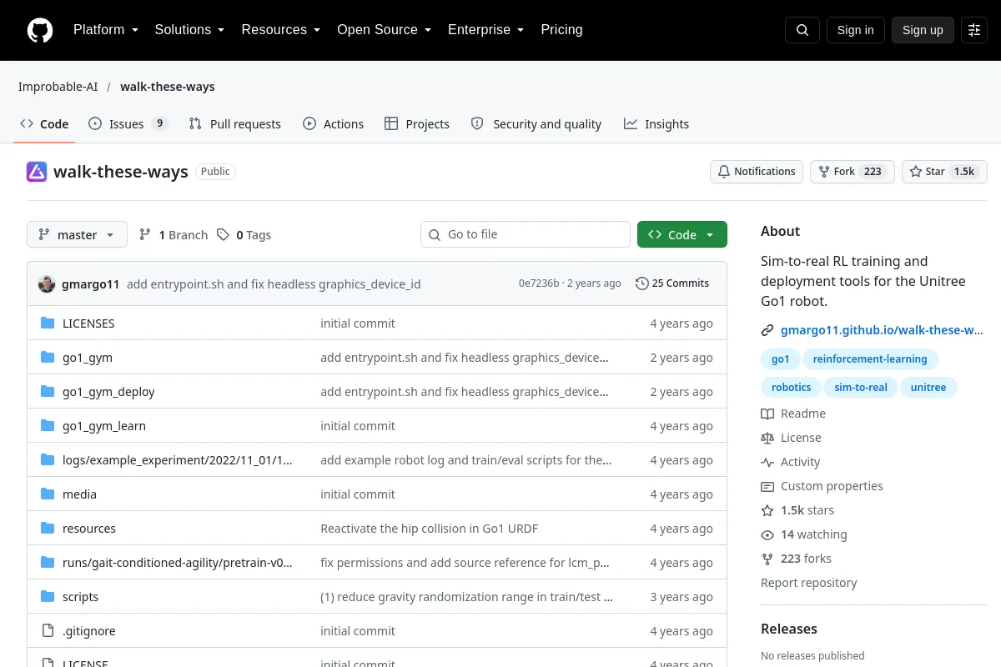
Task: Switch to the Insights tab
Action: 656,124
